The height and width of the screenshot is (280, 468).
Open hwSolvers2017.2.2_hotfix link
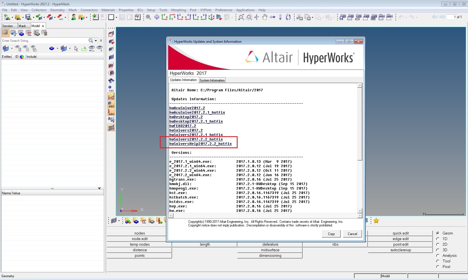coord(196,139)
